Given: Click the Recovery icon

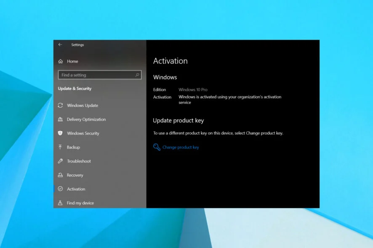Looking at the screenshot, I should coord(61,175).
